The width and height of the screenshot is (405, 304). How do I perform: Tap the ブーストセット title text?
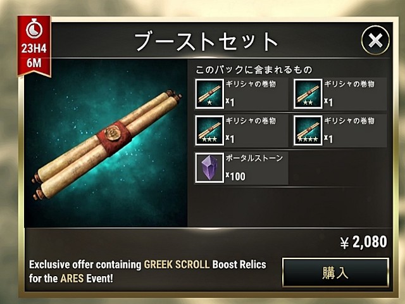[206, 41]
